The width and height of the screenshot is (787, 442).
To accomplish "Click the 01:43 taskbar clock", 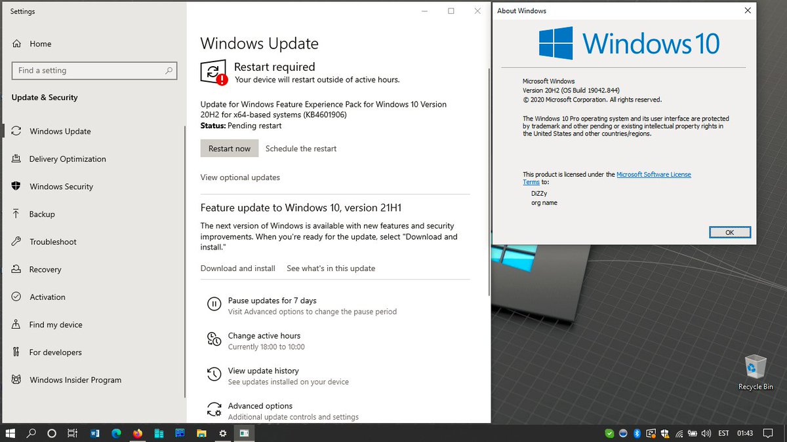I will [745, 433].
